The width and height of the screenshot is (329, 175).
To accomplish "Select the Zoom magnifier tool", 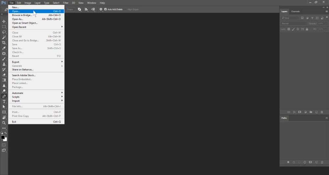I will [x=4, y=123].
